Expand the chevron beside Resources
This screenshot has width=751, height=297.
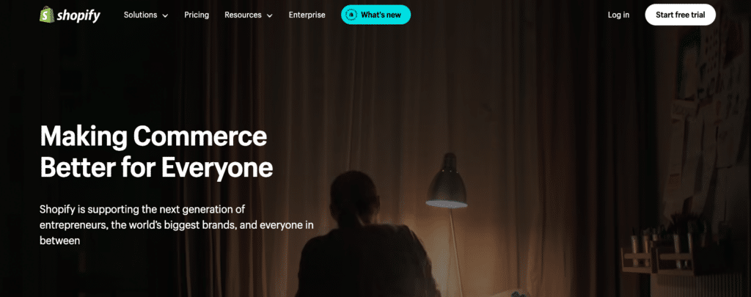click(x=269, y=16)
